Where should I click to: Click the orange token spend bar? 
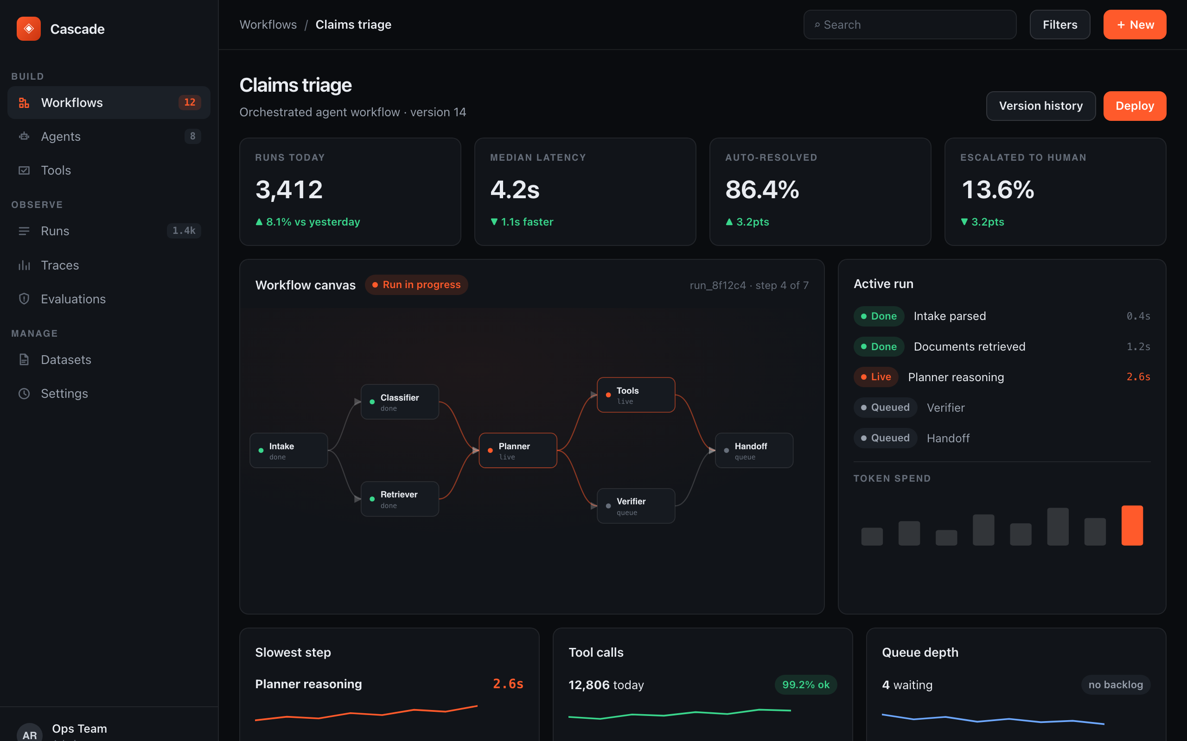(1132, 525)
